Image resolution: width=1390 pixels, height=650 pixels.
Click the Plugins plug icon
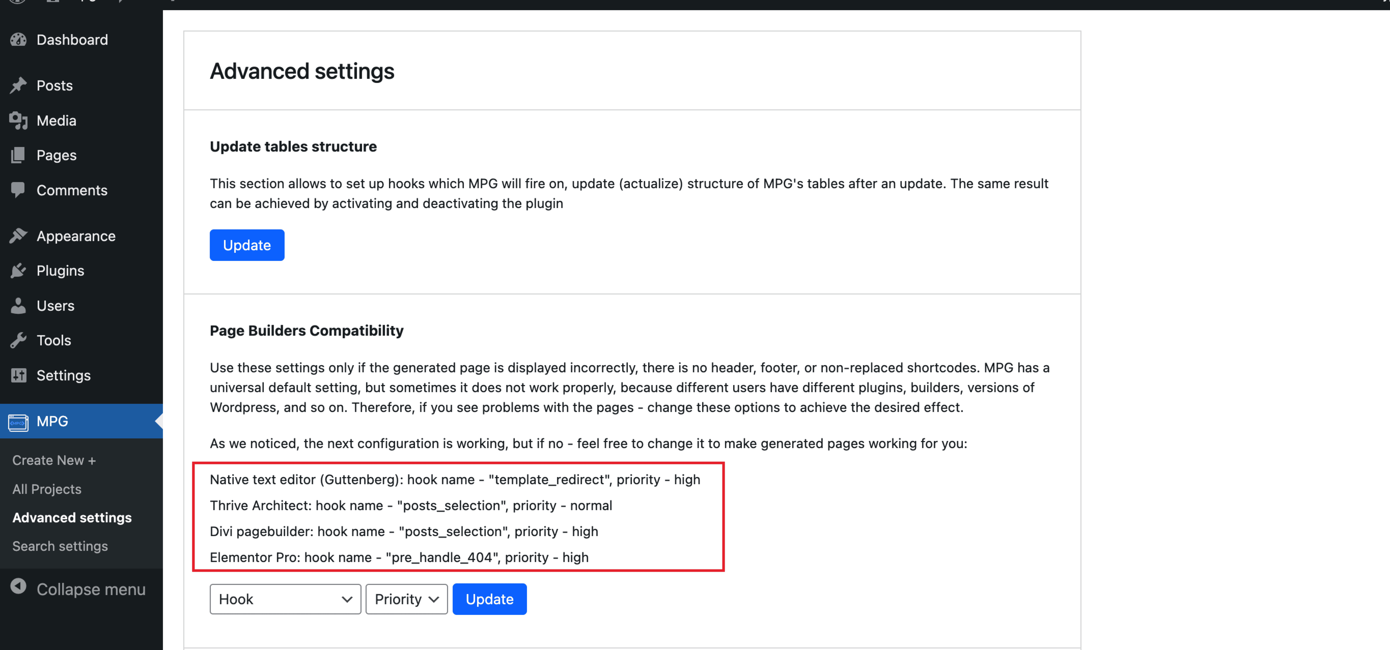18,270
